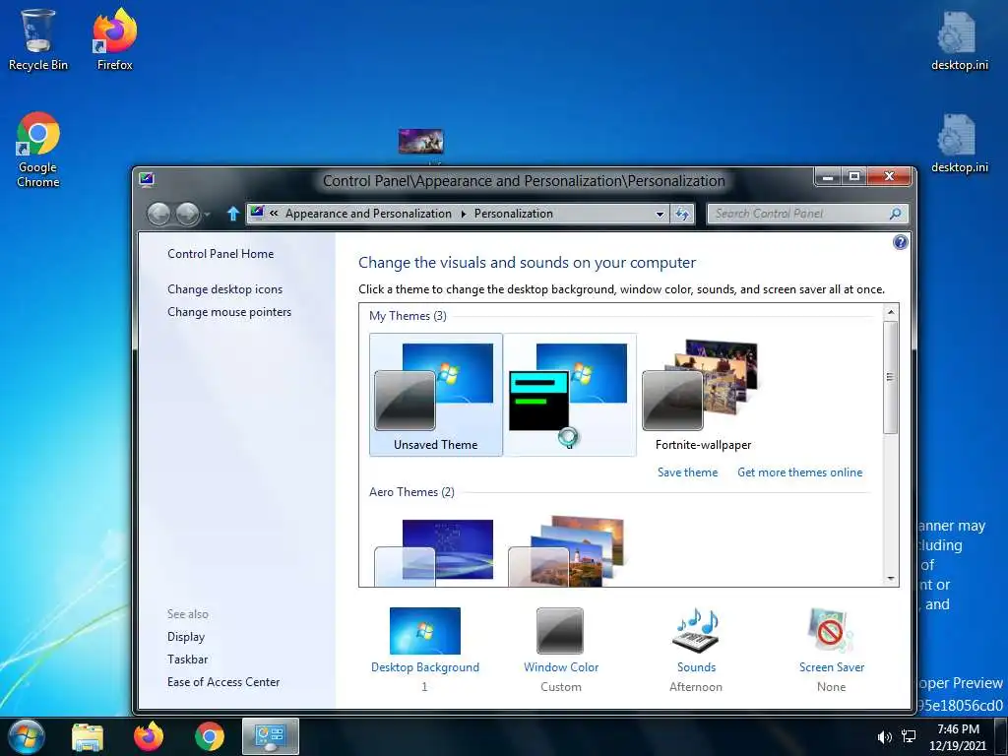Click the Personalization breadcrumb
Viewport: 1008px width, 756px height.
pos(513,214)
